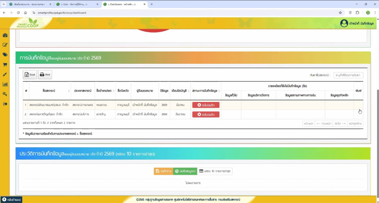Click the green บันทึกสมบูรณ์ filter button

184,171
